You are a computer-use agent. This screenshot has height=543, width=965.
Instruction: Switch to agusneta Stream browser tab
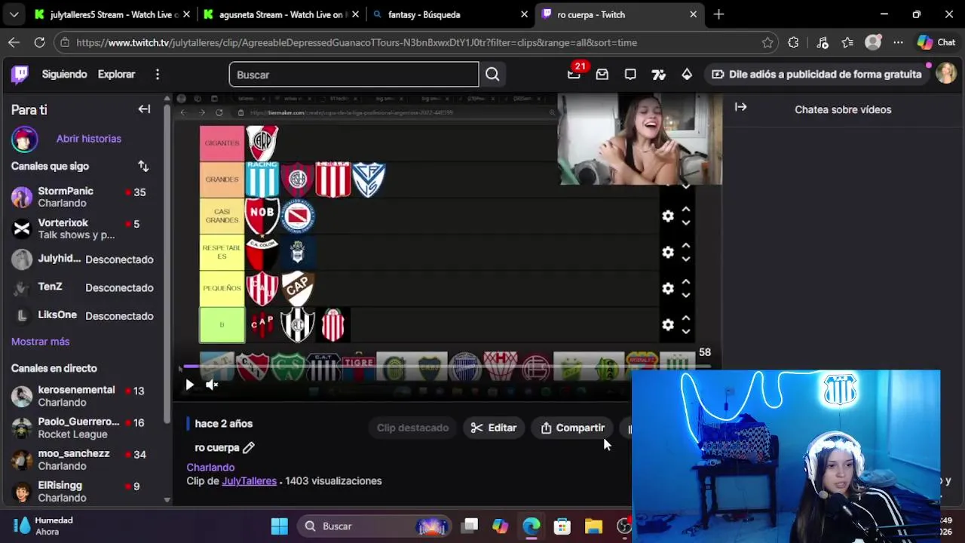pos(280,14)
